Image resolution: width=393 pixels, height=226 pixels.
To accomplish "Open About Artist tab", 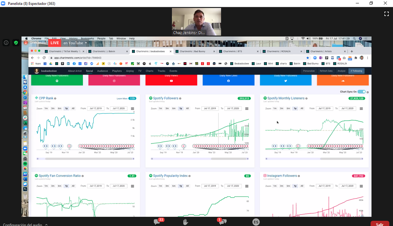I will [75, 71].
